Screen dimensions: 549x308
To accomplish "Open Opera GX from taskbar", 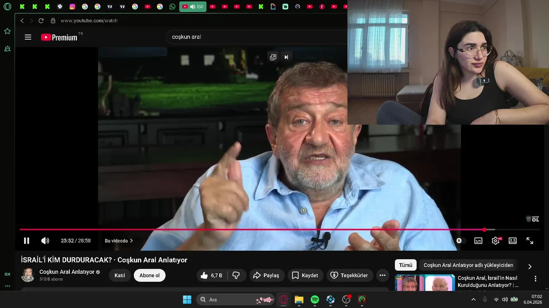I will pos(284,299).
